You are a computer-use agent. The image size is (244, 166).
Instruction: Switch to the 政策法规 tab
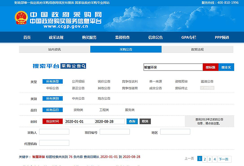197,49
